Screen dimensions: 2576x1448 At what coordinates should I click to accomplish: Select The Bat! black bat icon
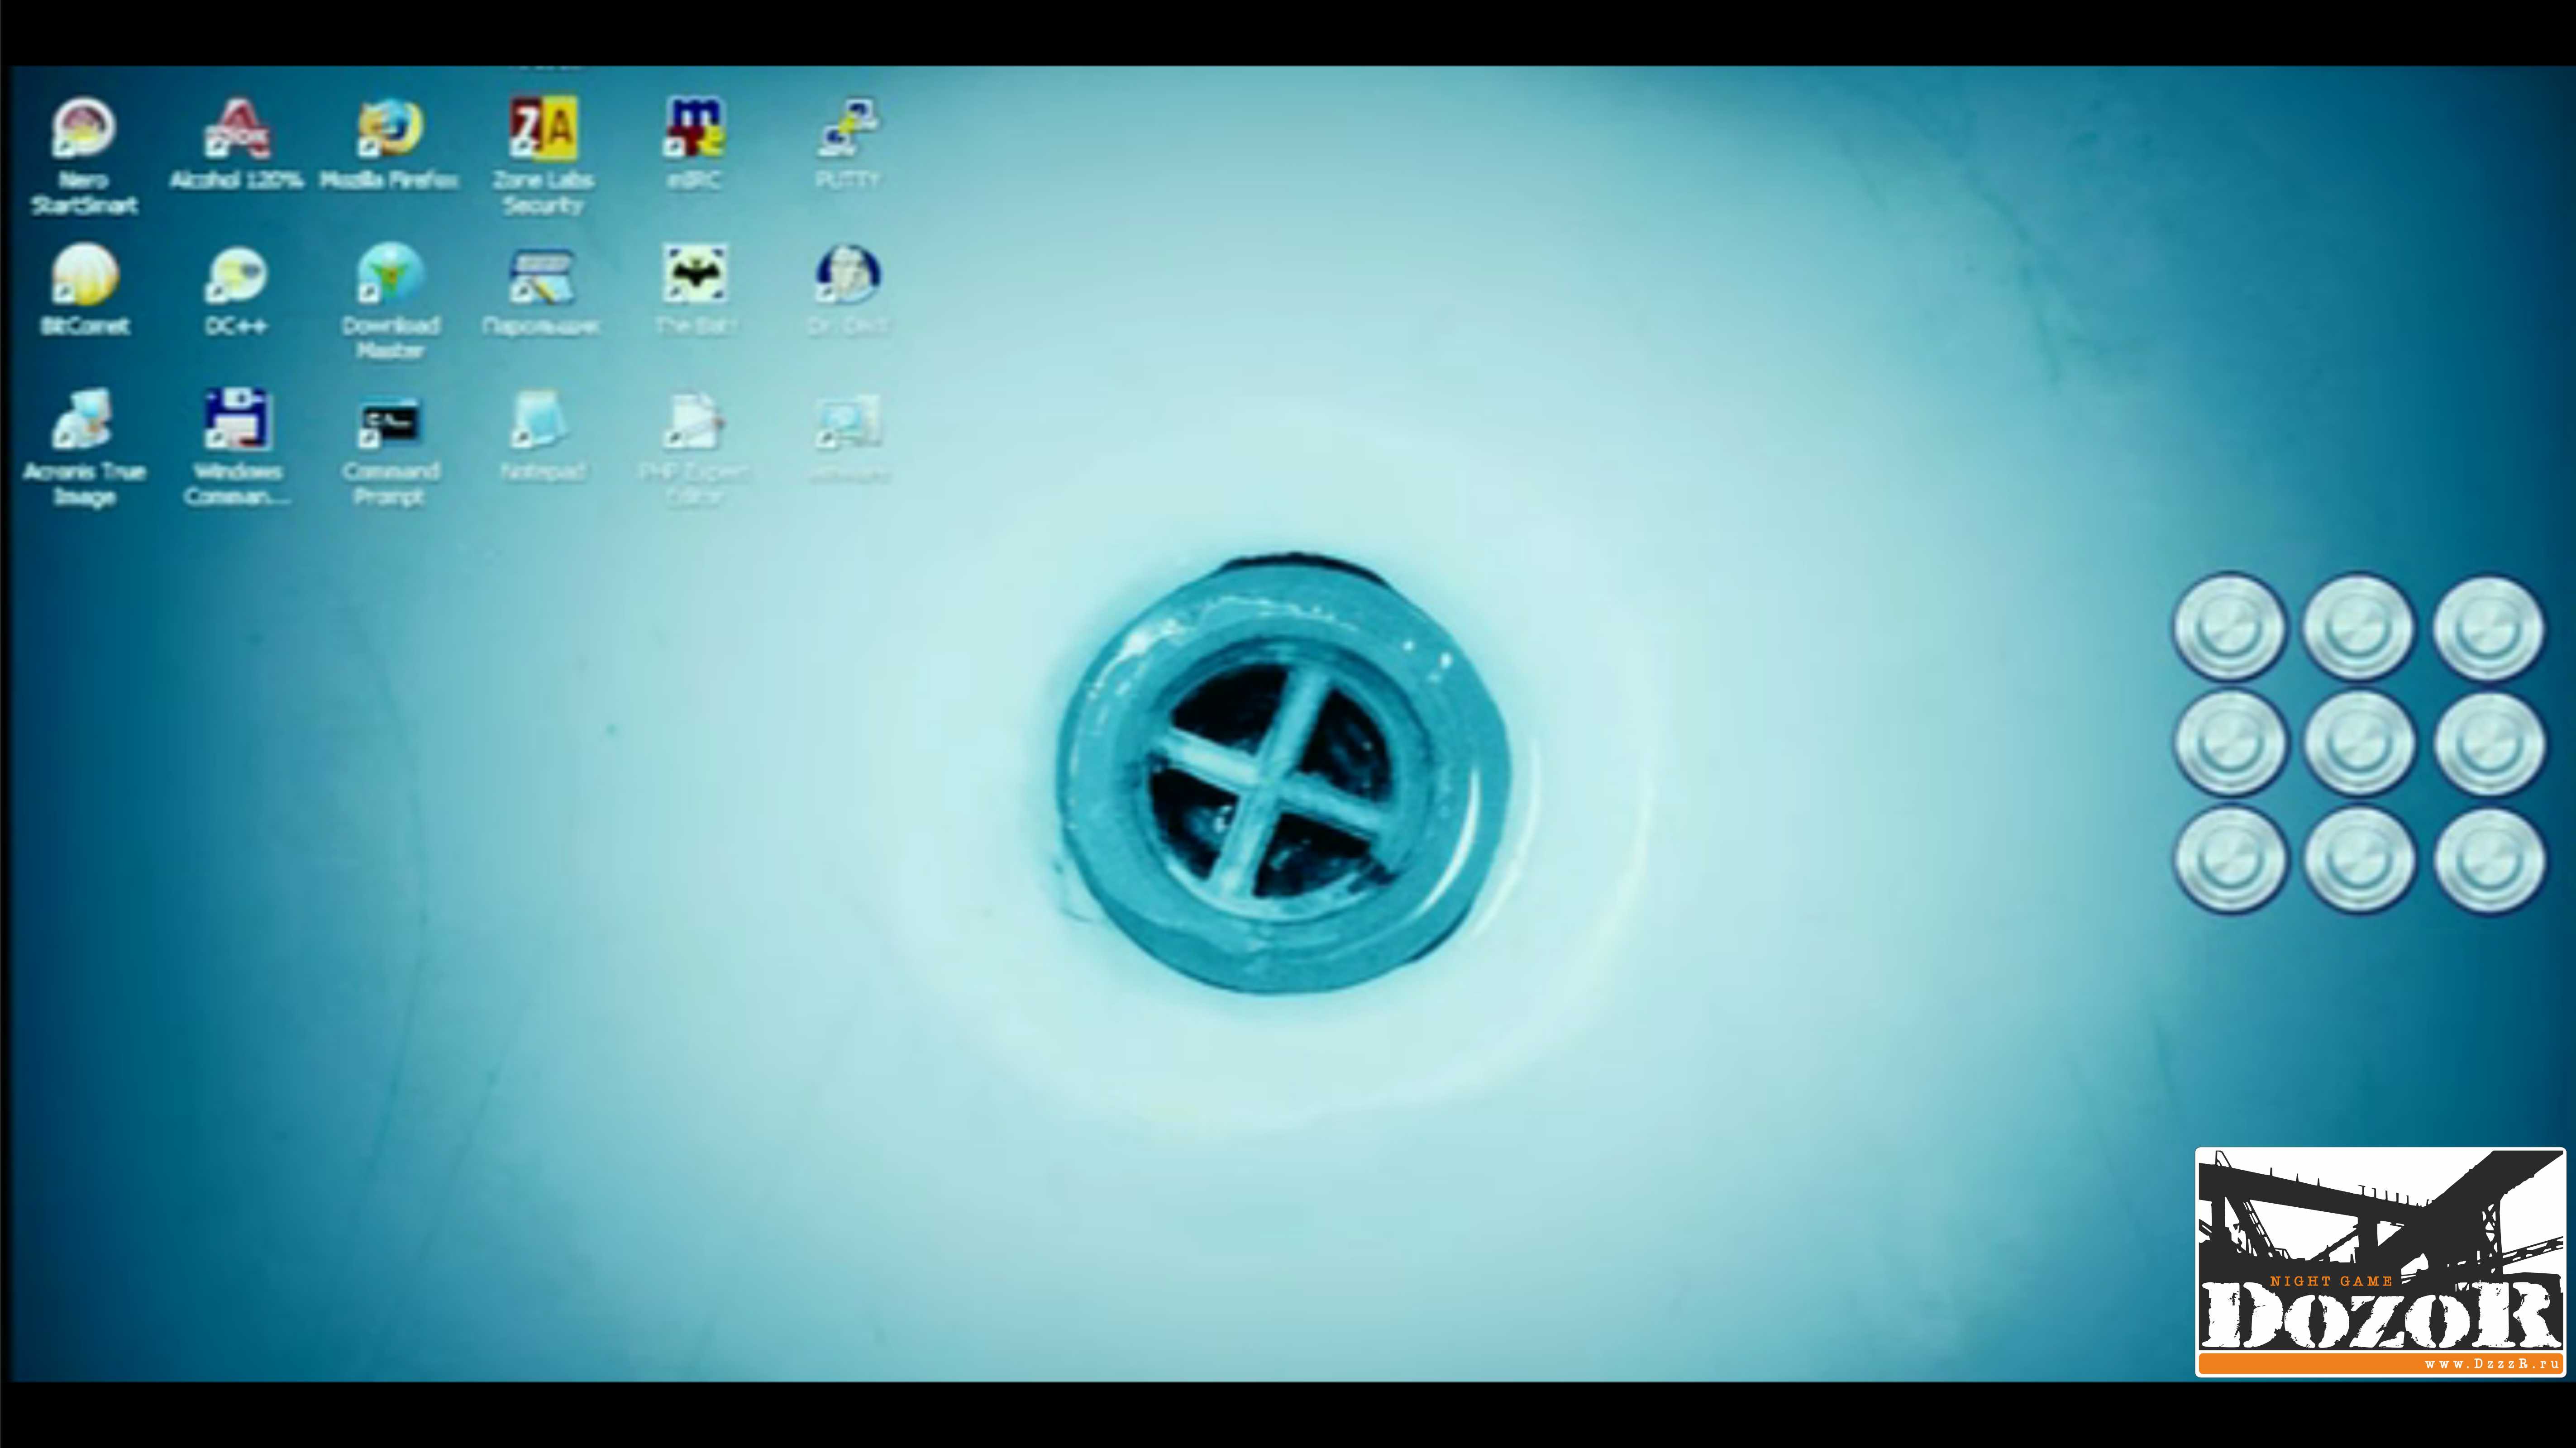[695, 274]
